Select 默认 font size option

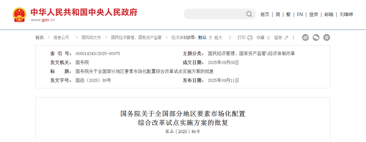tap(202, 38)
